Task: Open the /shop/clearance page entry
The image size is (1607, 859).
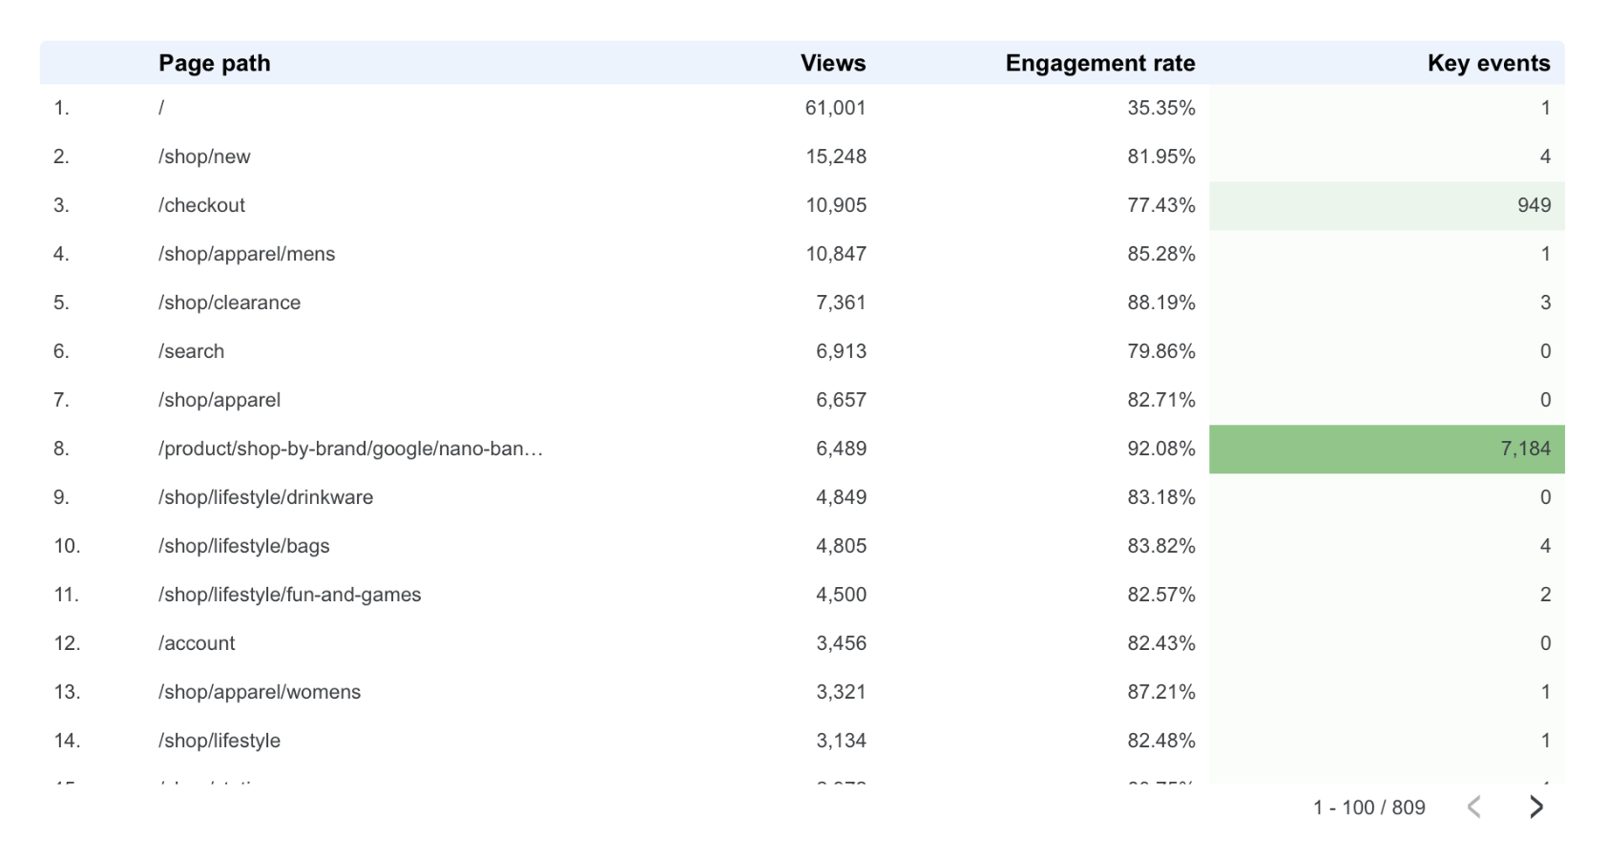Action: 230,302
